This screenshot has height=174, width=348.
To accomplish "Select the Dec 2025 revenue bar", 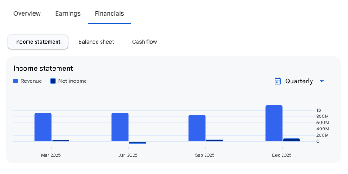I will coord(274,123).
